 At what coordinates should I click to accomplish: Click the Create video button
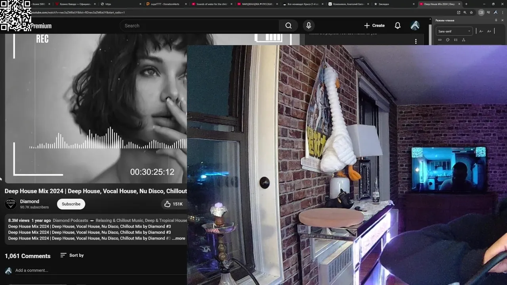374,26
